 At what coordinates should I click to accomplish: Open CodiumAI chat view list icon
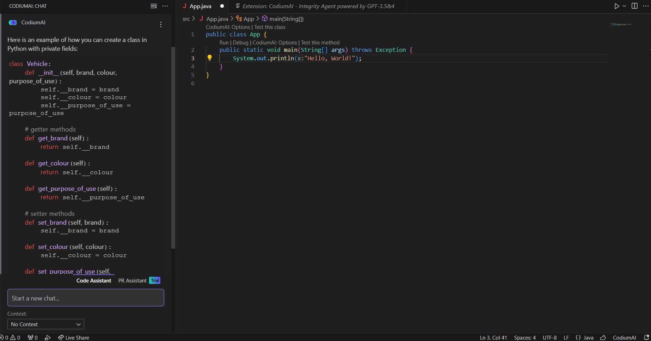(154, 6)
